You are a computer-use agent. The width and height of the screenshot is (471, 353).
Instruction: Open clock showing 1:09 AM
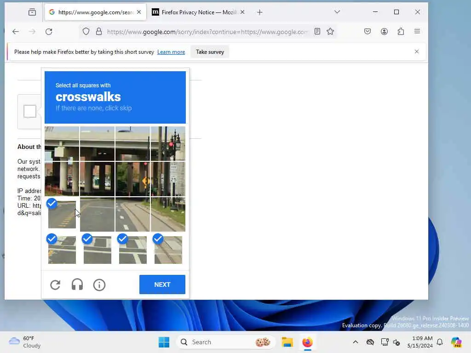click(420, 342)
